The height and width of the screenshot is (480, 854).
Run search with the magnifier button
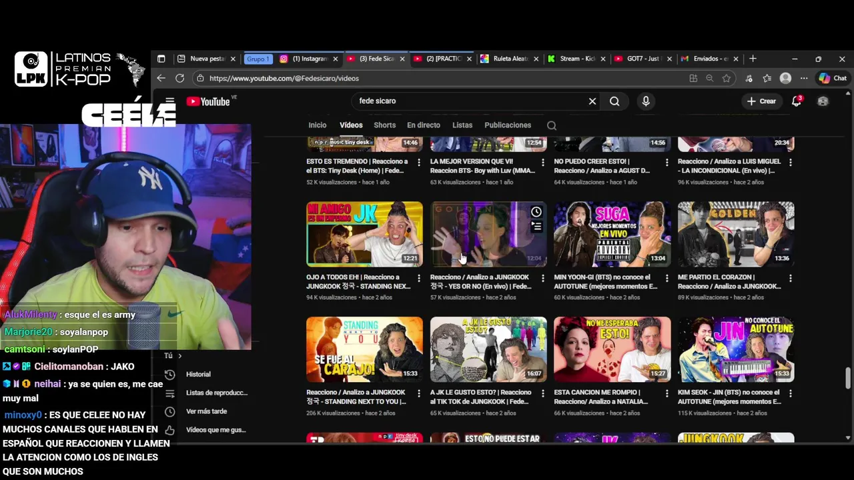point(614,101)
